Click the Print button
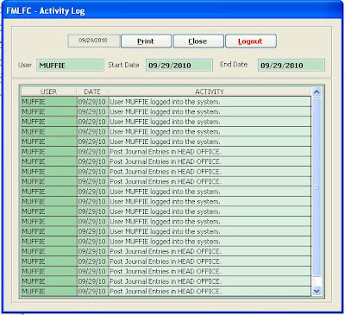The image size is (345, 315). [x=146, y=41]
